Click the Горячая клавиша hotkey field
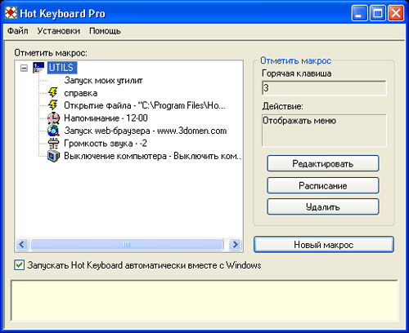Image resolution: width=409 pixels, height=333 pixels. pyautogui.click(x=324, y=88)
